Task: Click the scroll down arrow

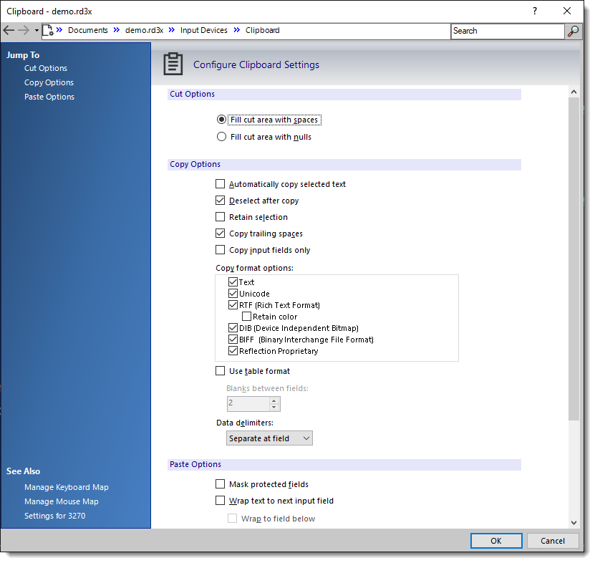Action: [x=574, y=523]
